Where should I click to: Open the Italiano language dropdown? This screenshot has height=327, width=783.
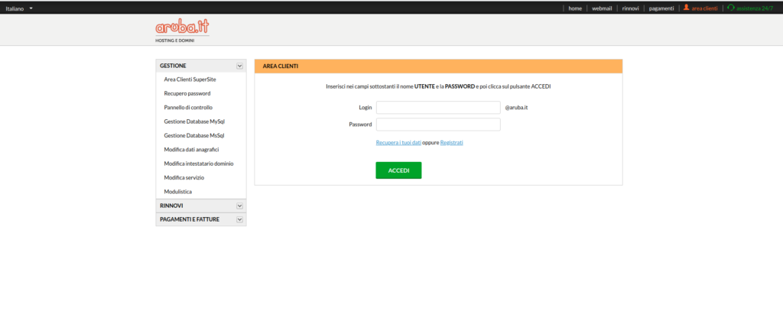(20, 8)
